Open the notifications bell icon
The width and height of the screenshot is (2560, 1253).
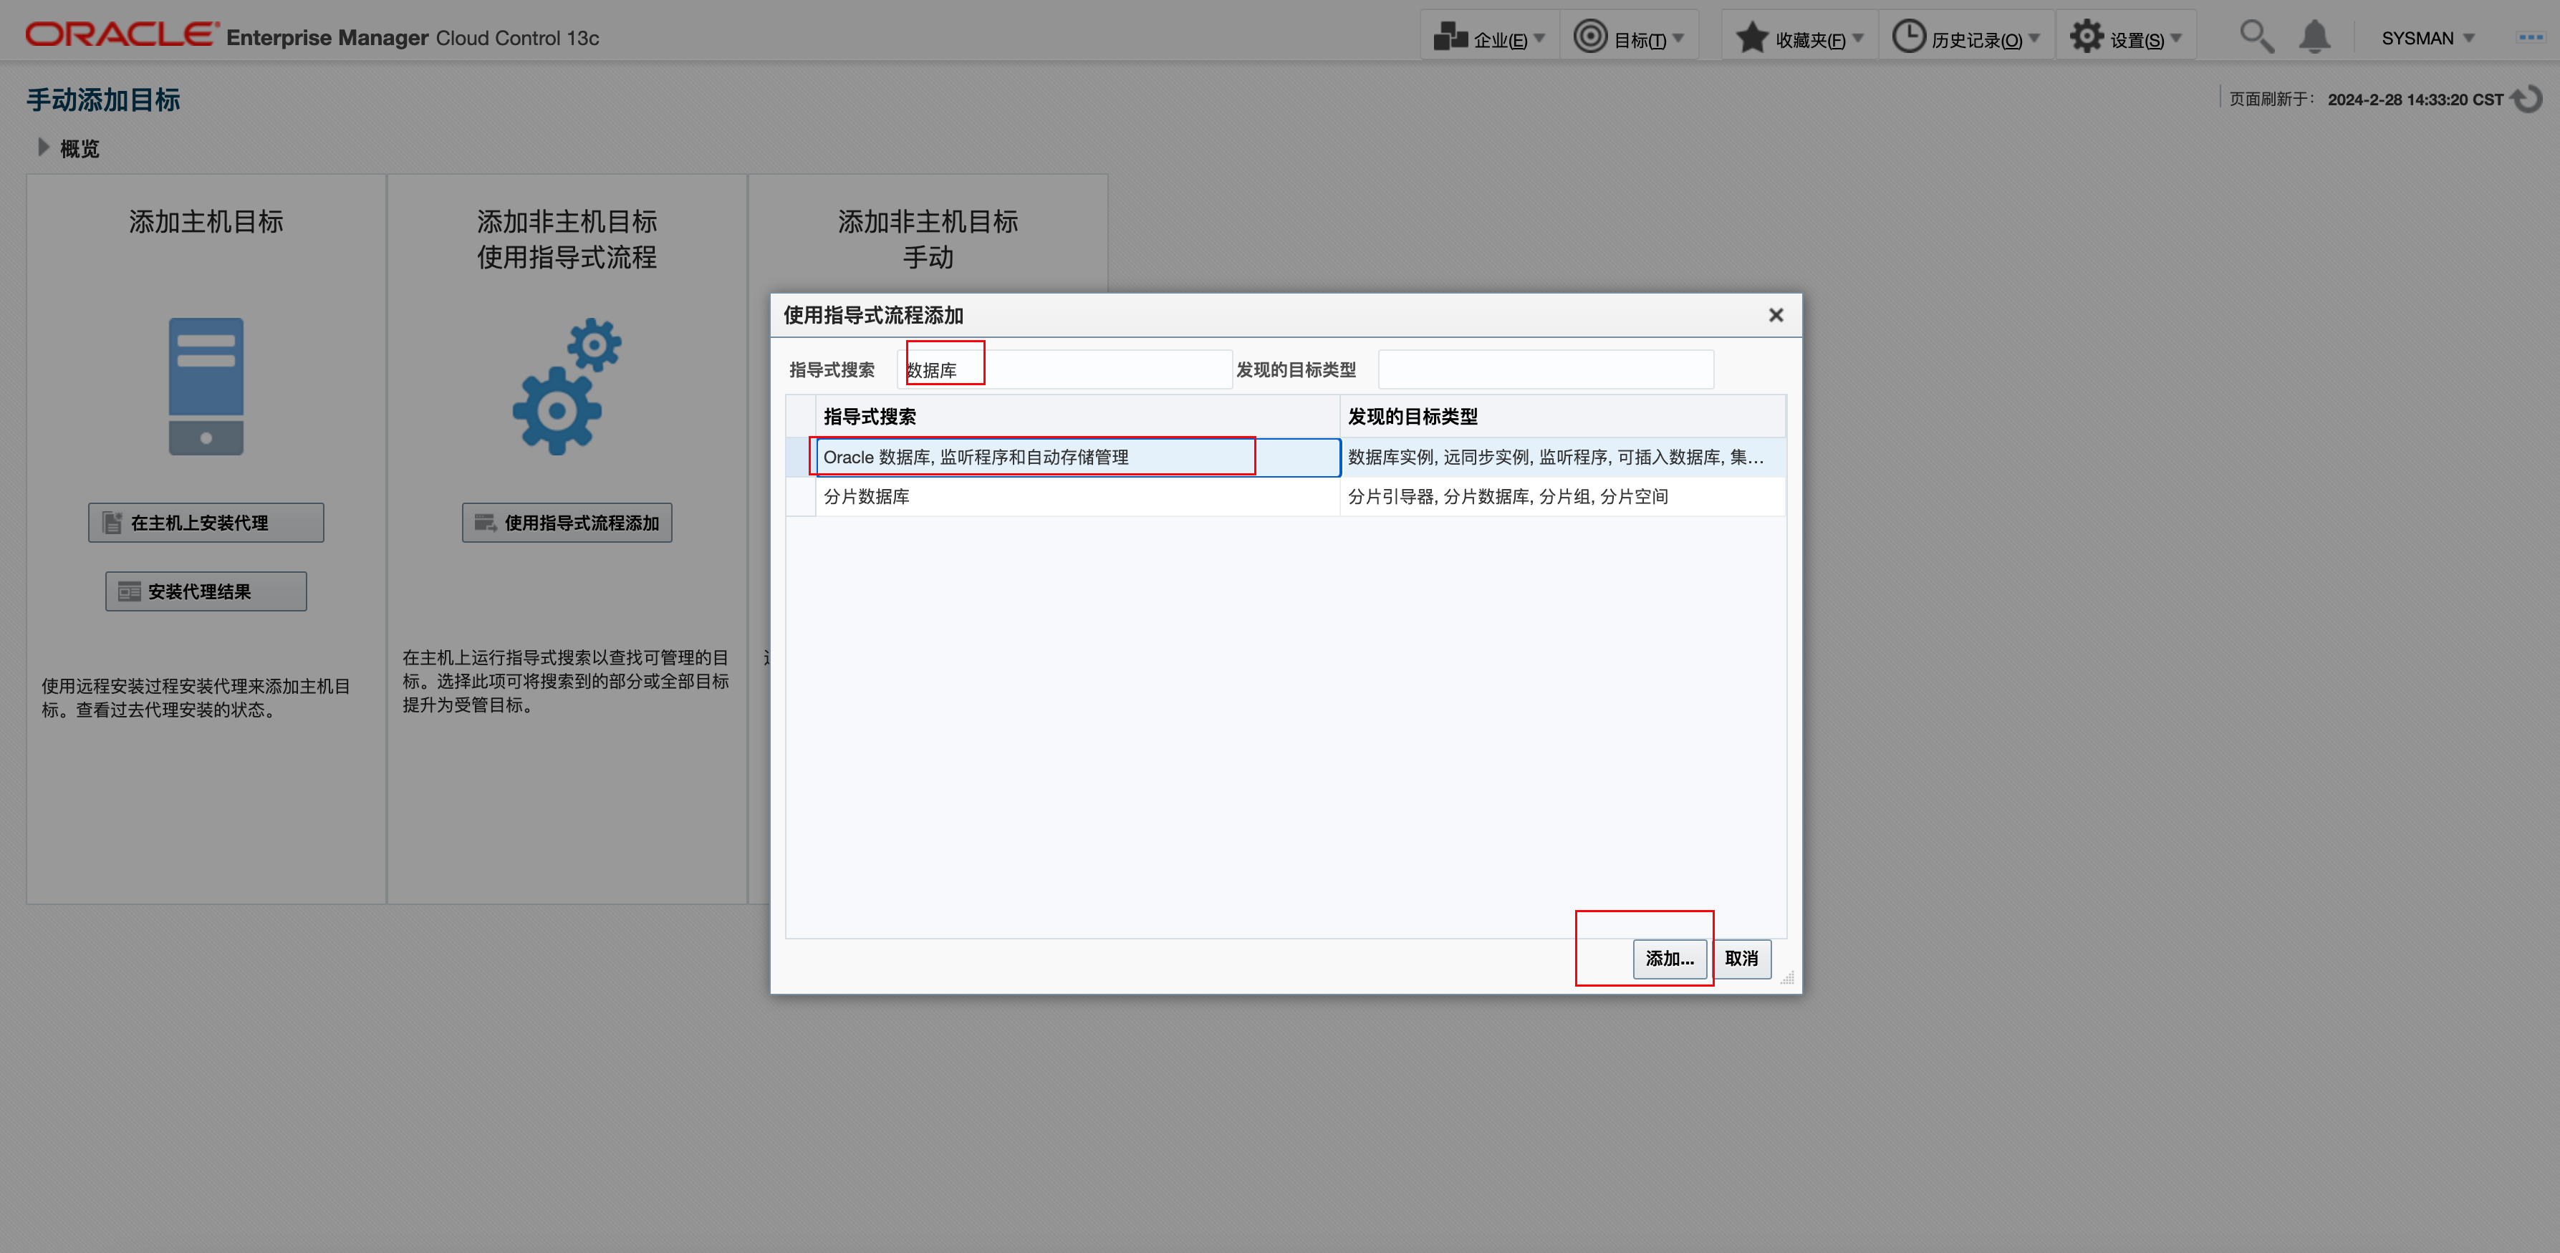[2314, 37]
